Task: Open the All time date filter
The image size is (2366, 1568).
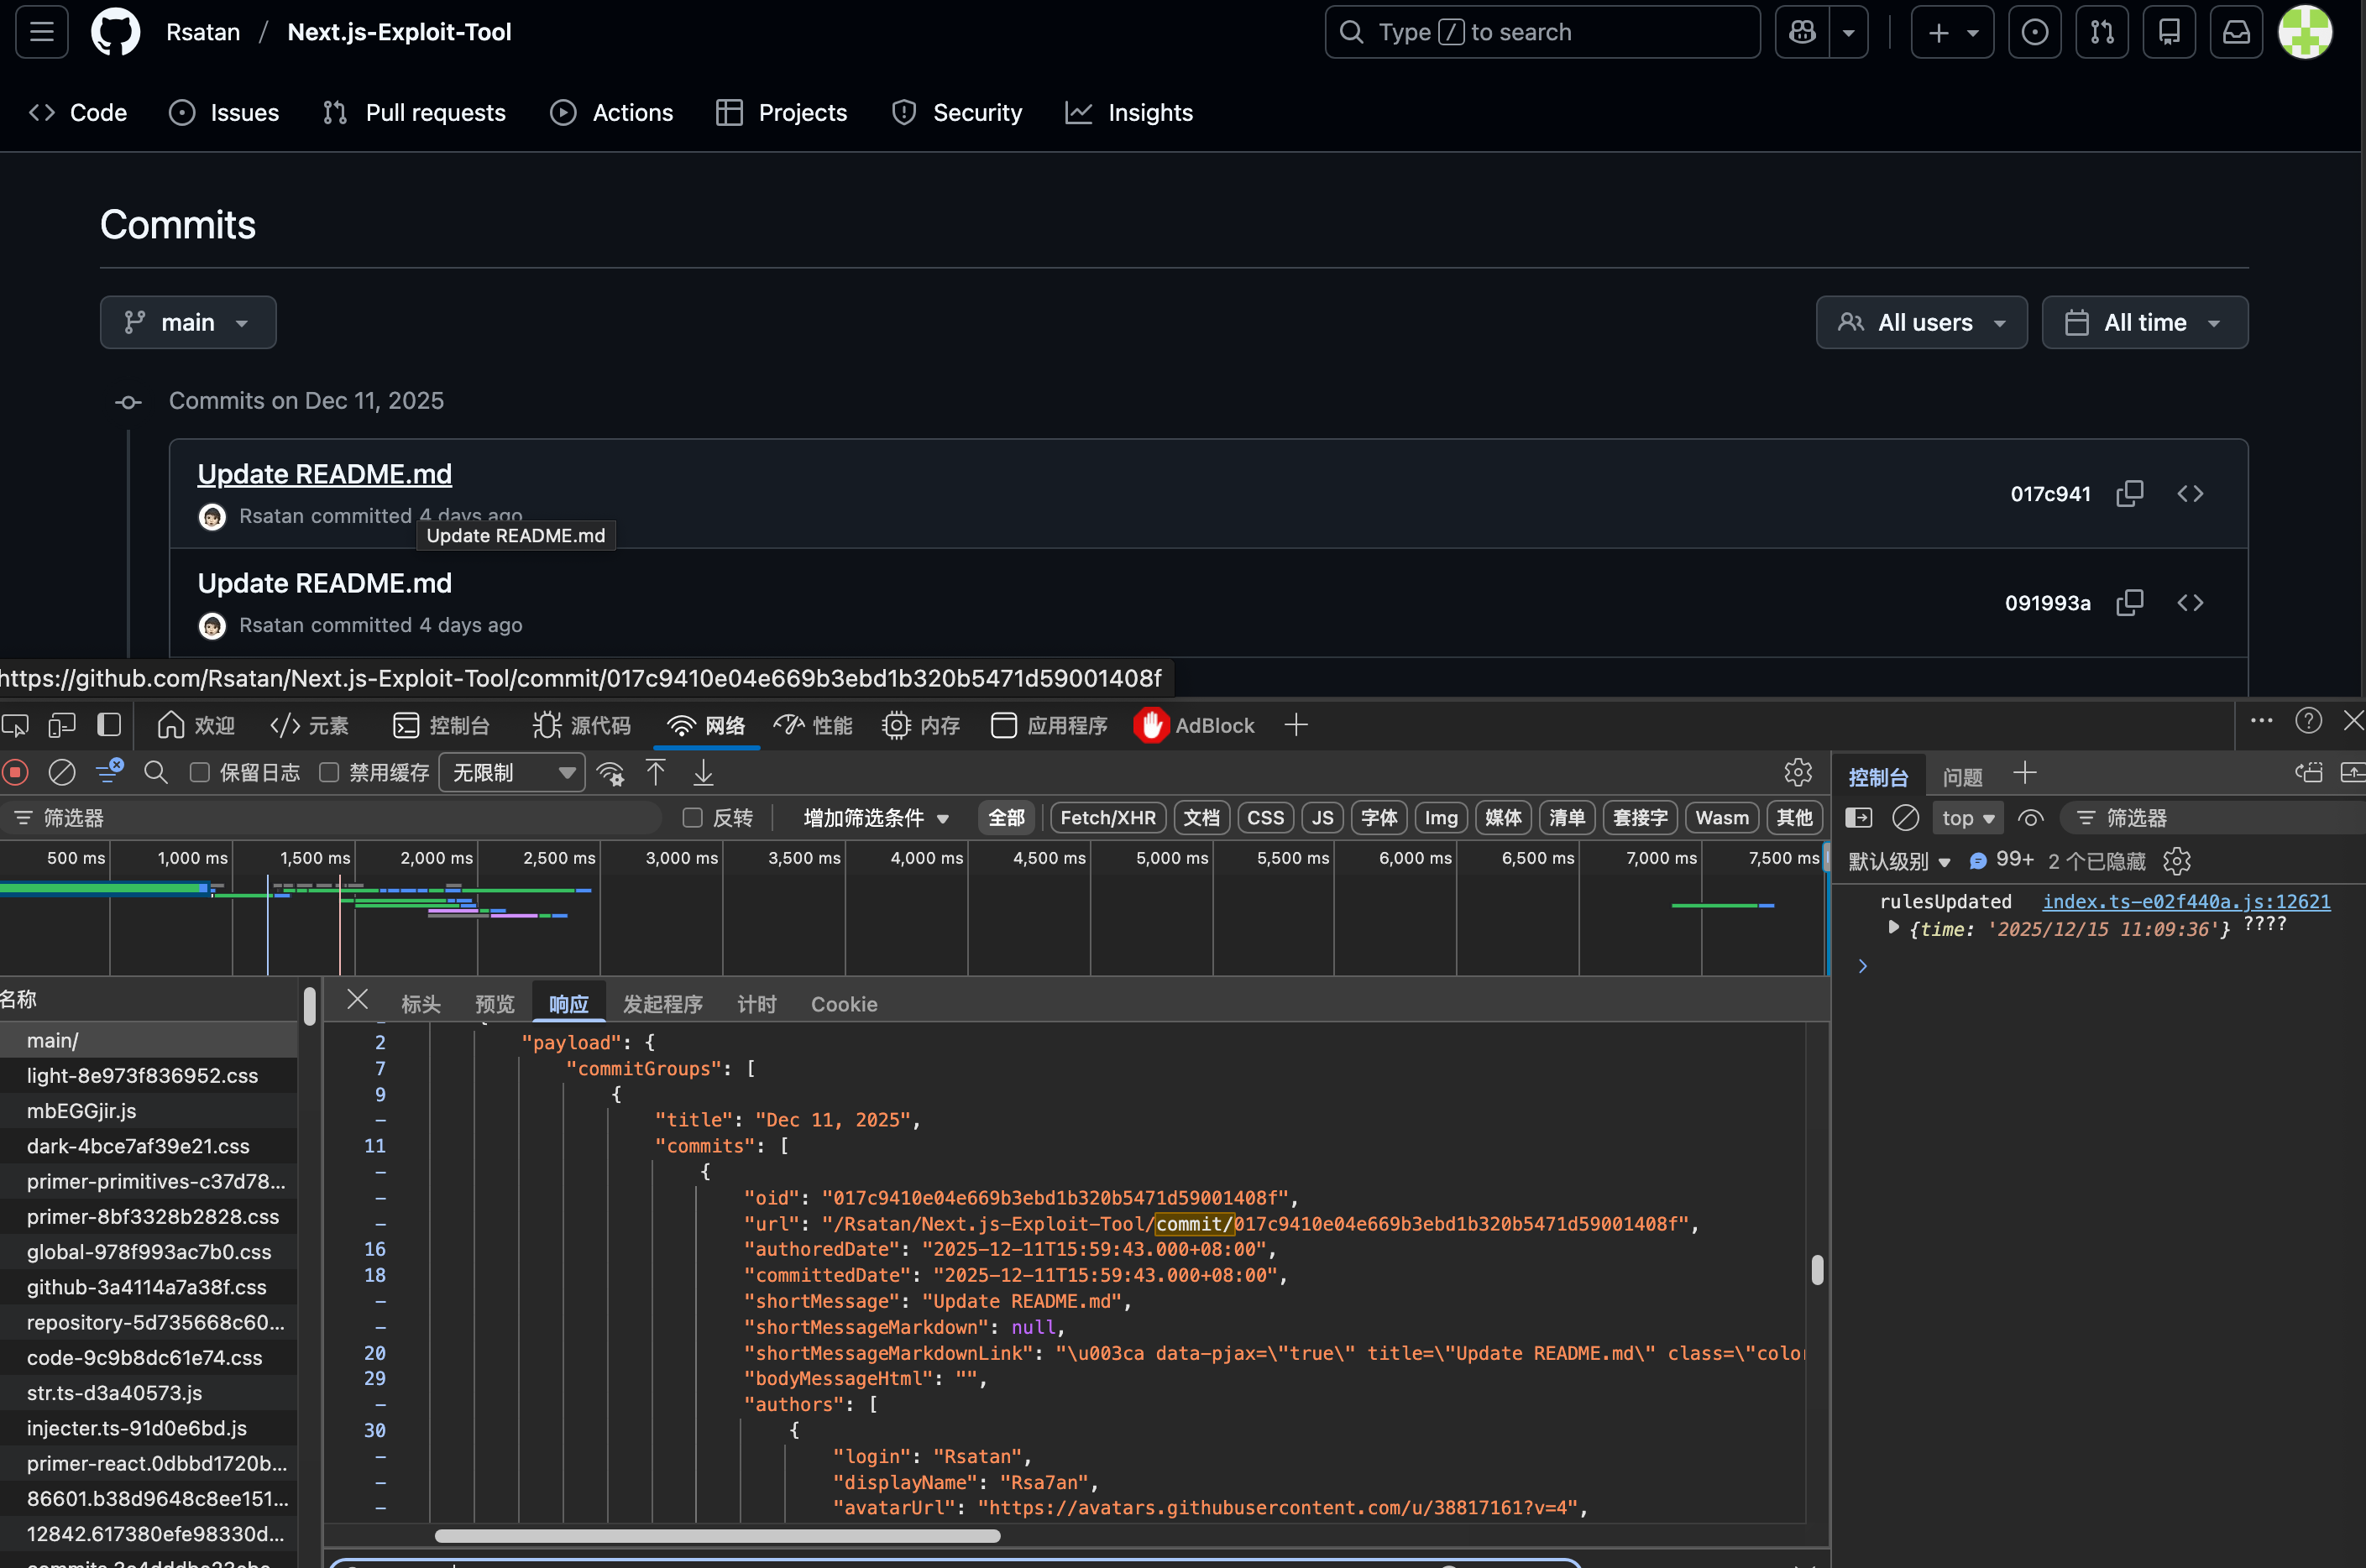Action: (x=2144, y=322)
